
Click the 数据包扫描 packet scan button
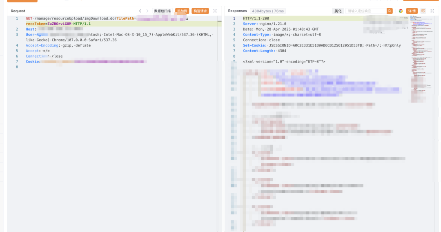(162, 11)
